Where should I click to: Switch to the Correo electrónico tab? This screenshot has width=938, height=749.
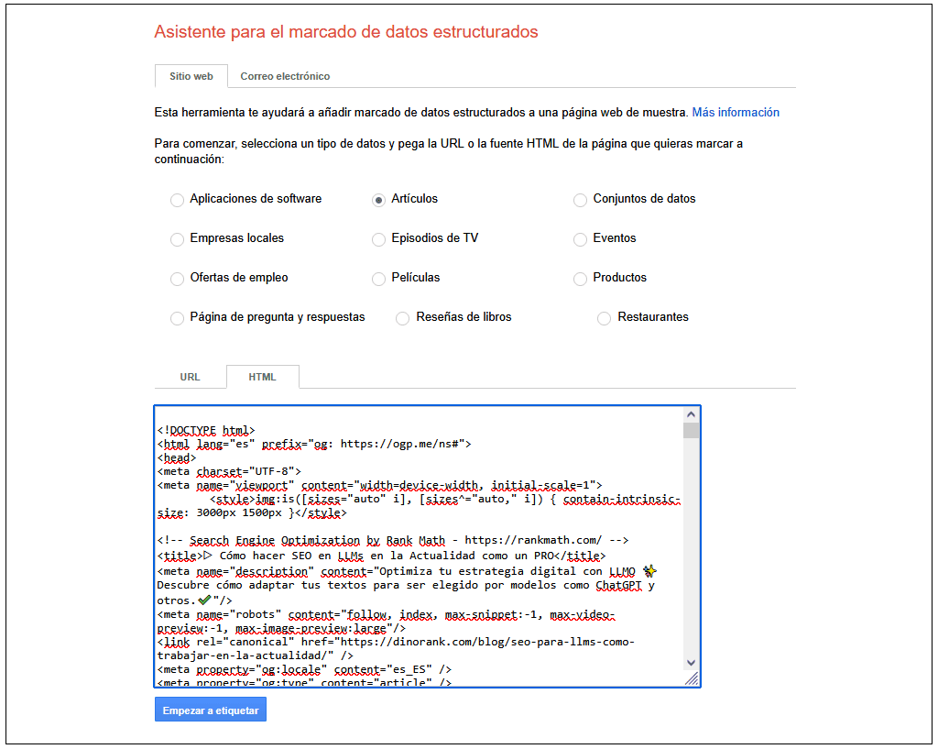click(x=285, y=76)
